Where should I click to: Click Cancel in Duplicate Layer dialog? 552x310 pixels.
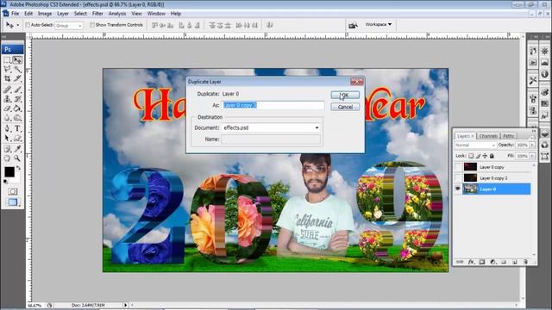[345, 107]
